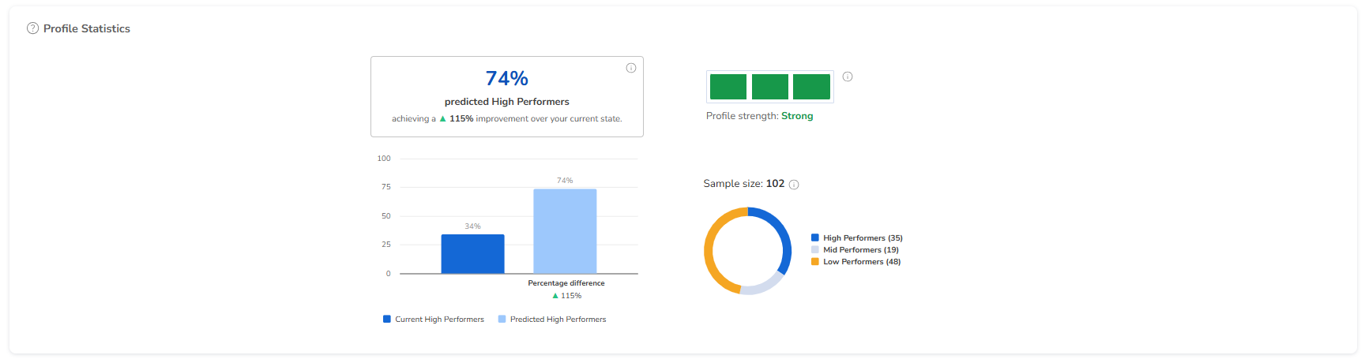This screenshot has width=1365, height=359.
Task: Click the dark blue 34% bar
Action: point(472,254)
